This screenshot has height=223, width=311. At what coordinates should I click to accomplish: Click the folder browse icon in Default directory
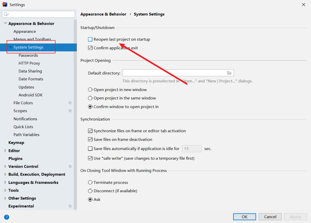tap(229, 73)
